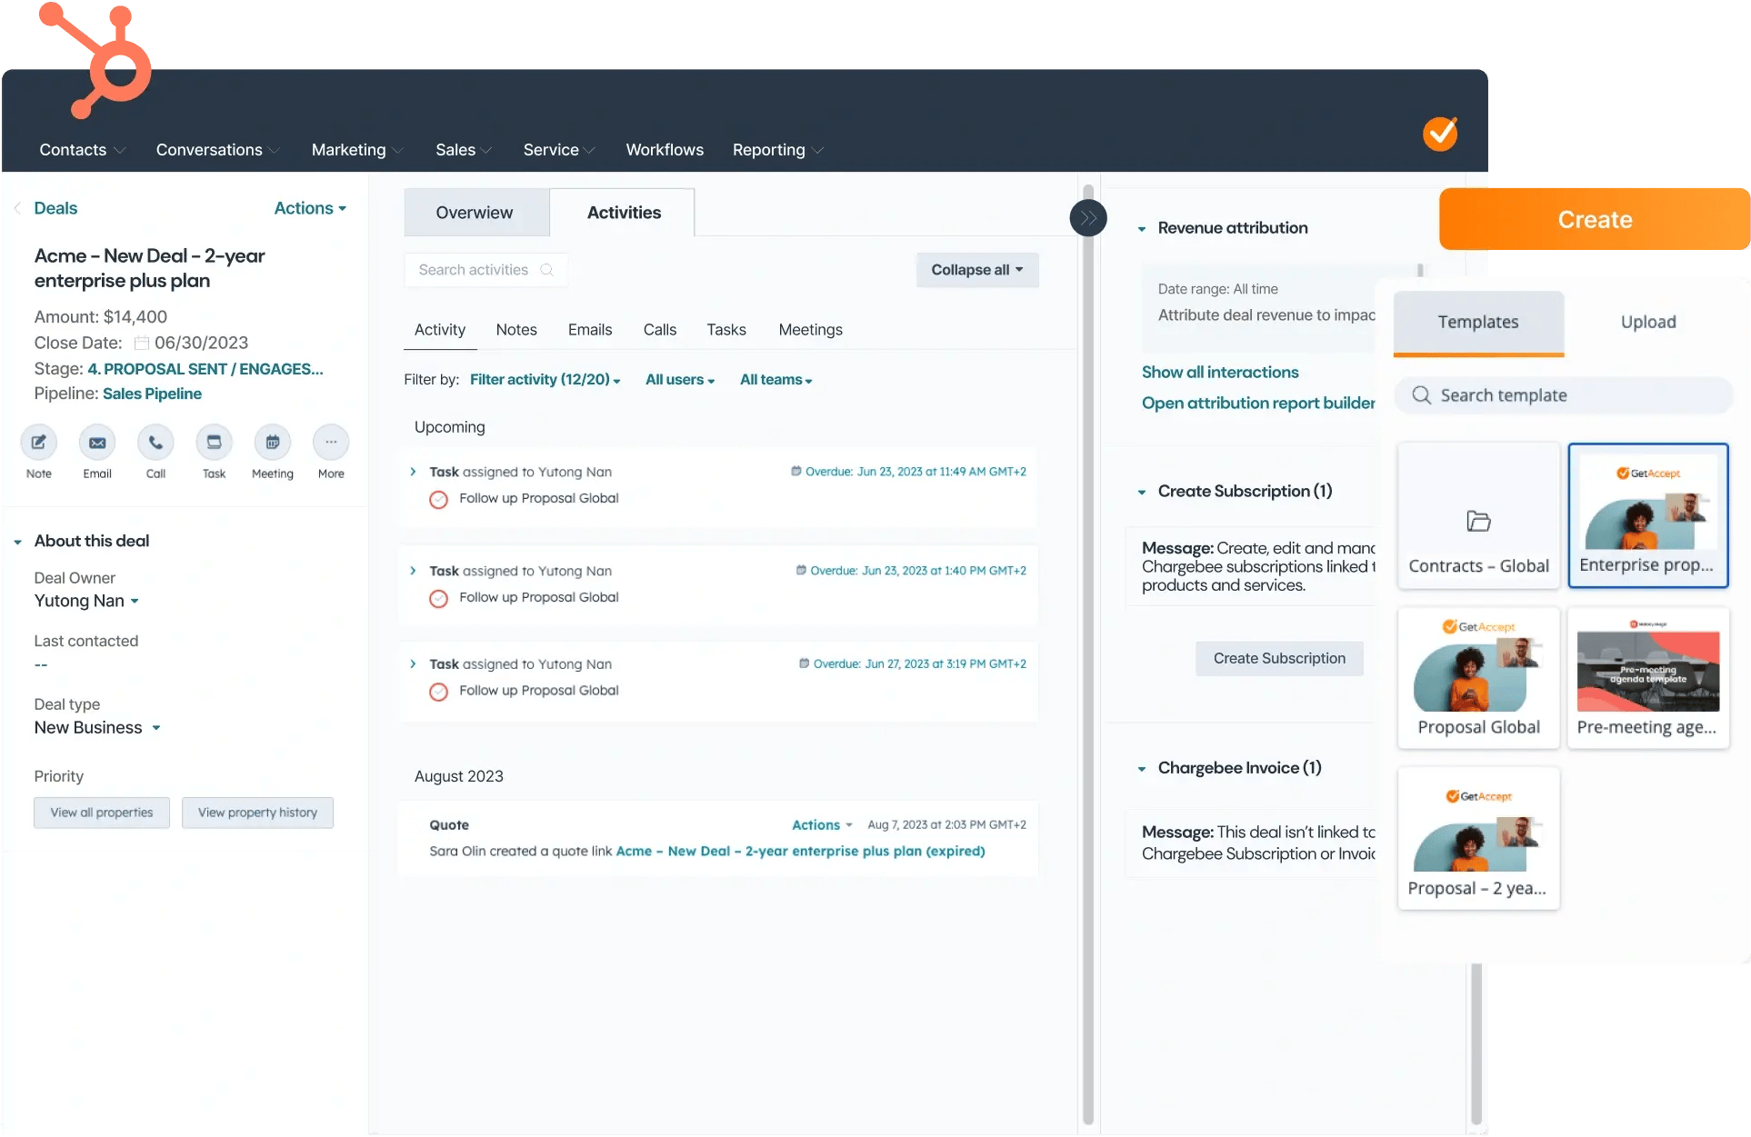Open the expired quote link for Acme
The height and width of the screenshot is (1137, 1751).
coord(800,852)
